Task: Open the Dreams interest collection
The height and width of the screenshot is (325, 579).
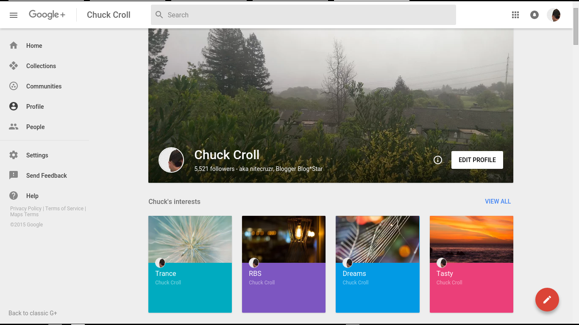Action: click(377, 264)
